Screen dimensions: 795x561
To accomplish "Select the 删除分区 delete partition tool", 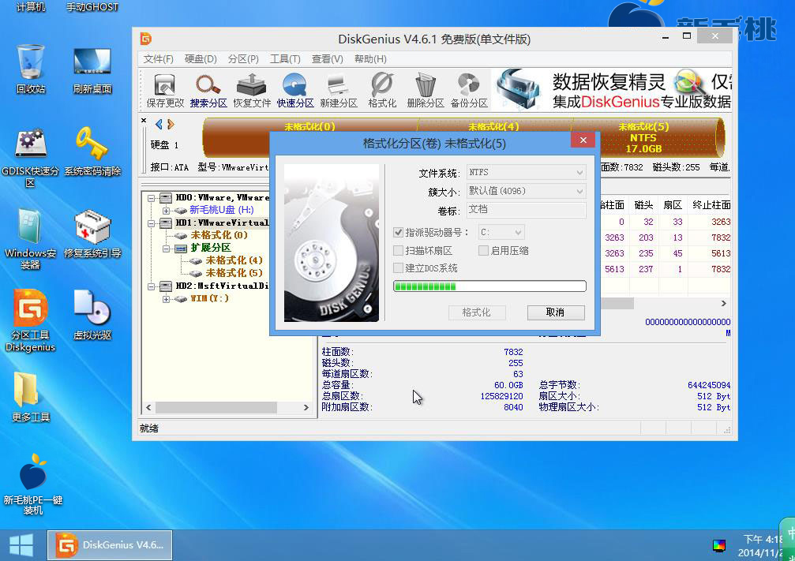I will tap(426, 91).
